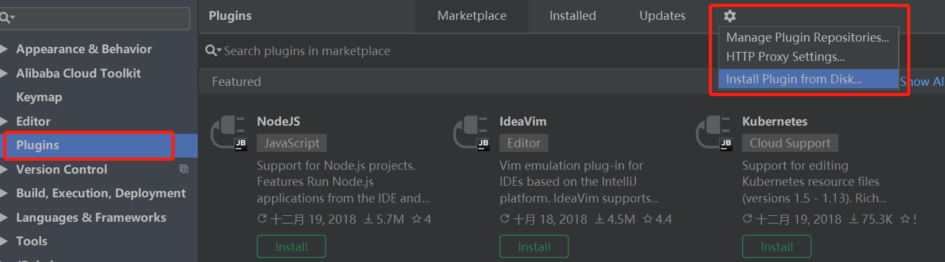Viewport: 945px width, 262px height.
Task: Select Keymap in settings tree
Action: pyautogui.click(x=39, y=97)
